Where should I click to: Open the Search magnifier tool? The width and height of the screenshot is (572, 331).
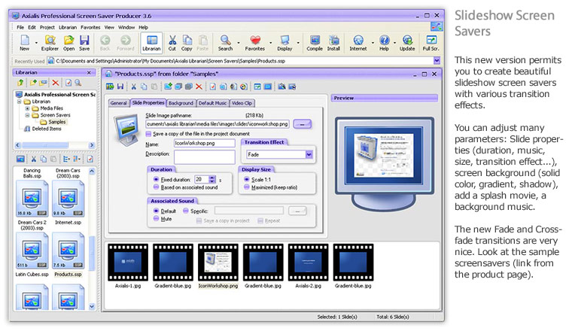(226, 43)
